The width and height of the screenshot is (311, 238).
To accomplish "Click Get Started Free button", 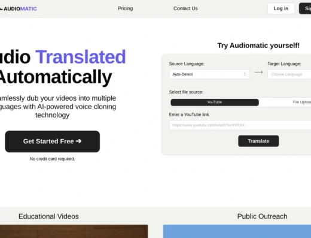I will tap(53, 141).
